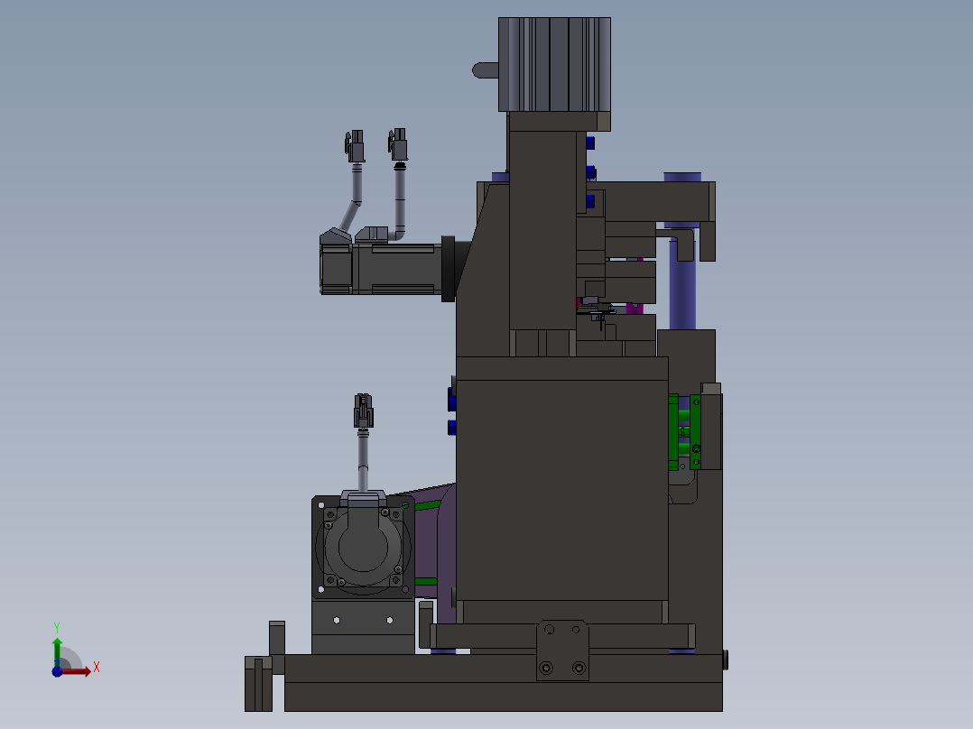Viewport: 973px width, 729px height.
Task: Click the green Y axis of the orientation triad
Action: tap(57, 651)
